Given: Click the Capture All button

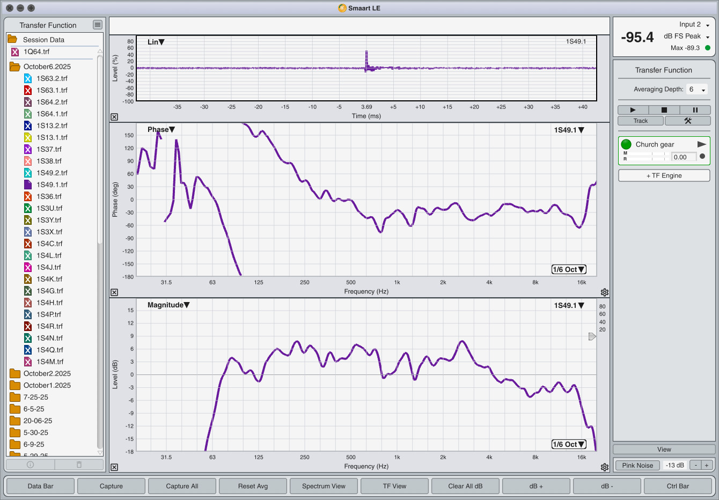Looking at the screenshot, I should 182,486.
